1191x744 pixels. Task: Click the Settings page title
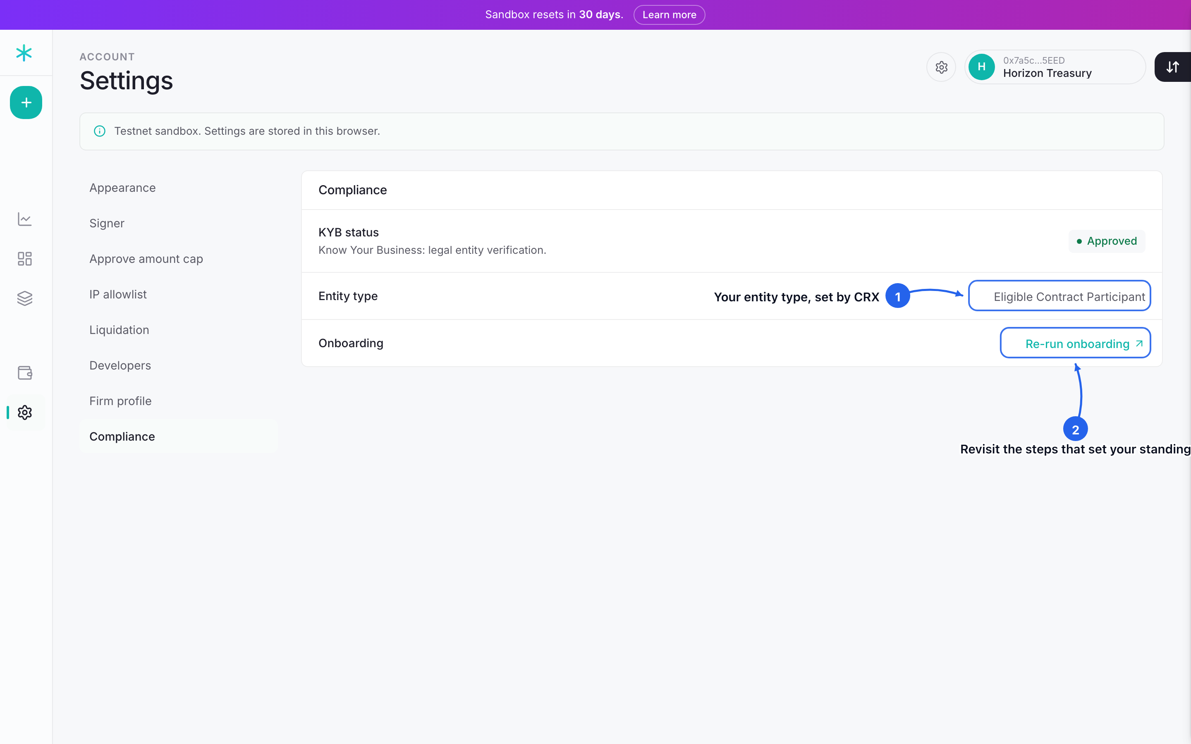click(127, 80)
